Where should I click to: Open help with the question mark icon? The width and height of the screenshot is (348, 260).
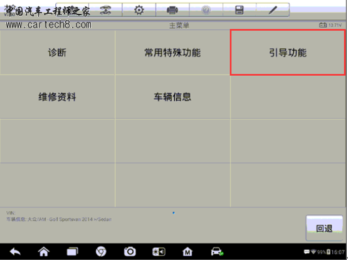point(206,10)
